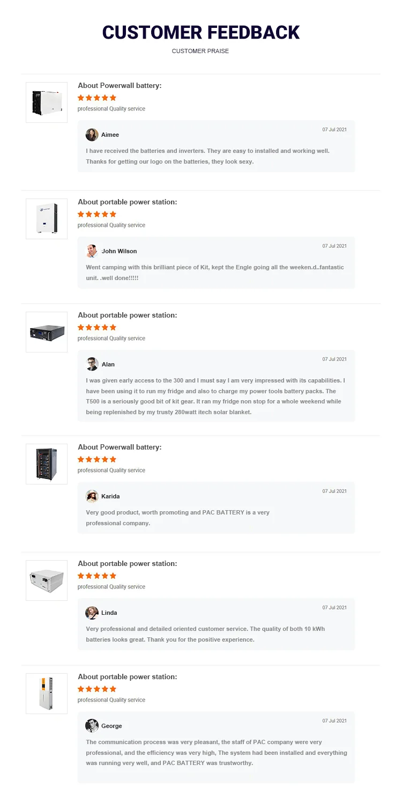The image size is (402, 794).
Task: Click Karida's profile picture
Action: 92,496
